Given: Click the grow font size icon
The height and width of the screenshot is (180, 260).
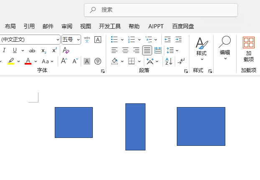Looking at the screenshot, I should click(x=64, y=61).
